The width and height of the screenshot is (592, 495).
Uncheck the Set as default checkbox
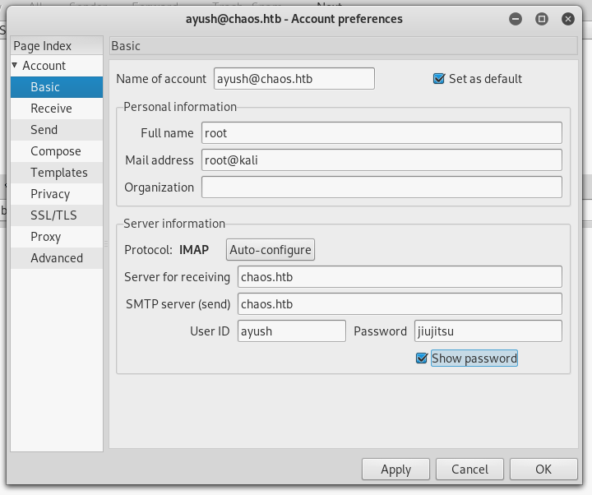439,79
